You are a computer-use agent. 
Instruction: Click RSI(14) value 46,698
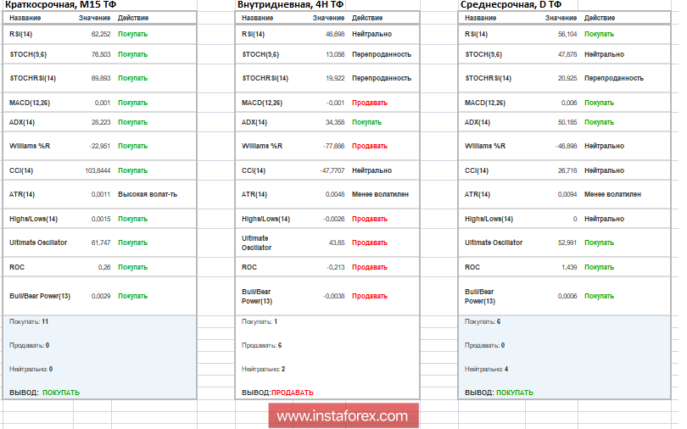tap(335, 34)
